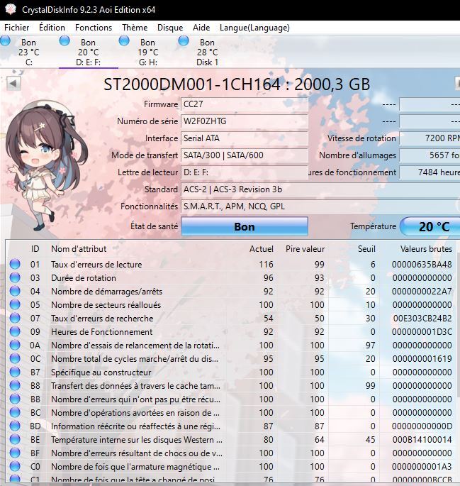Click the 7484 heures operating hours field
The width and height of the screenshot is (460, 486).
430,172
